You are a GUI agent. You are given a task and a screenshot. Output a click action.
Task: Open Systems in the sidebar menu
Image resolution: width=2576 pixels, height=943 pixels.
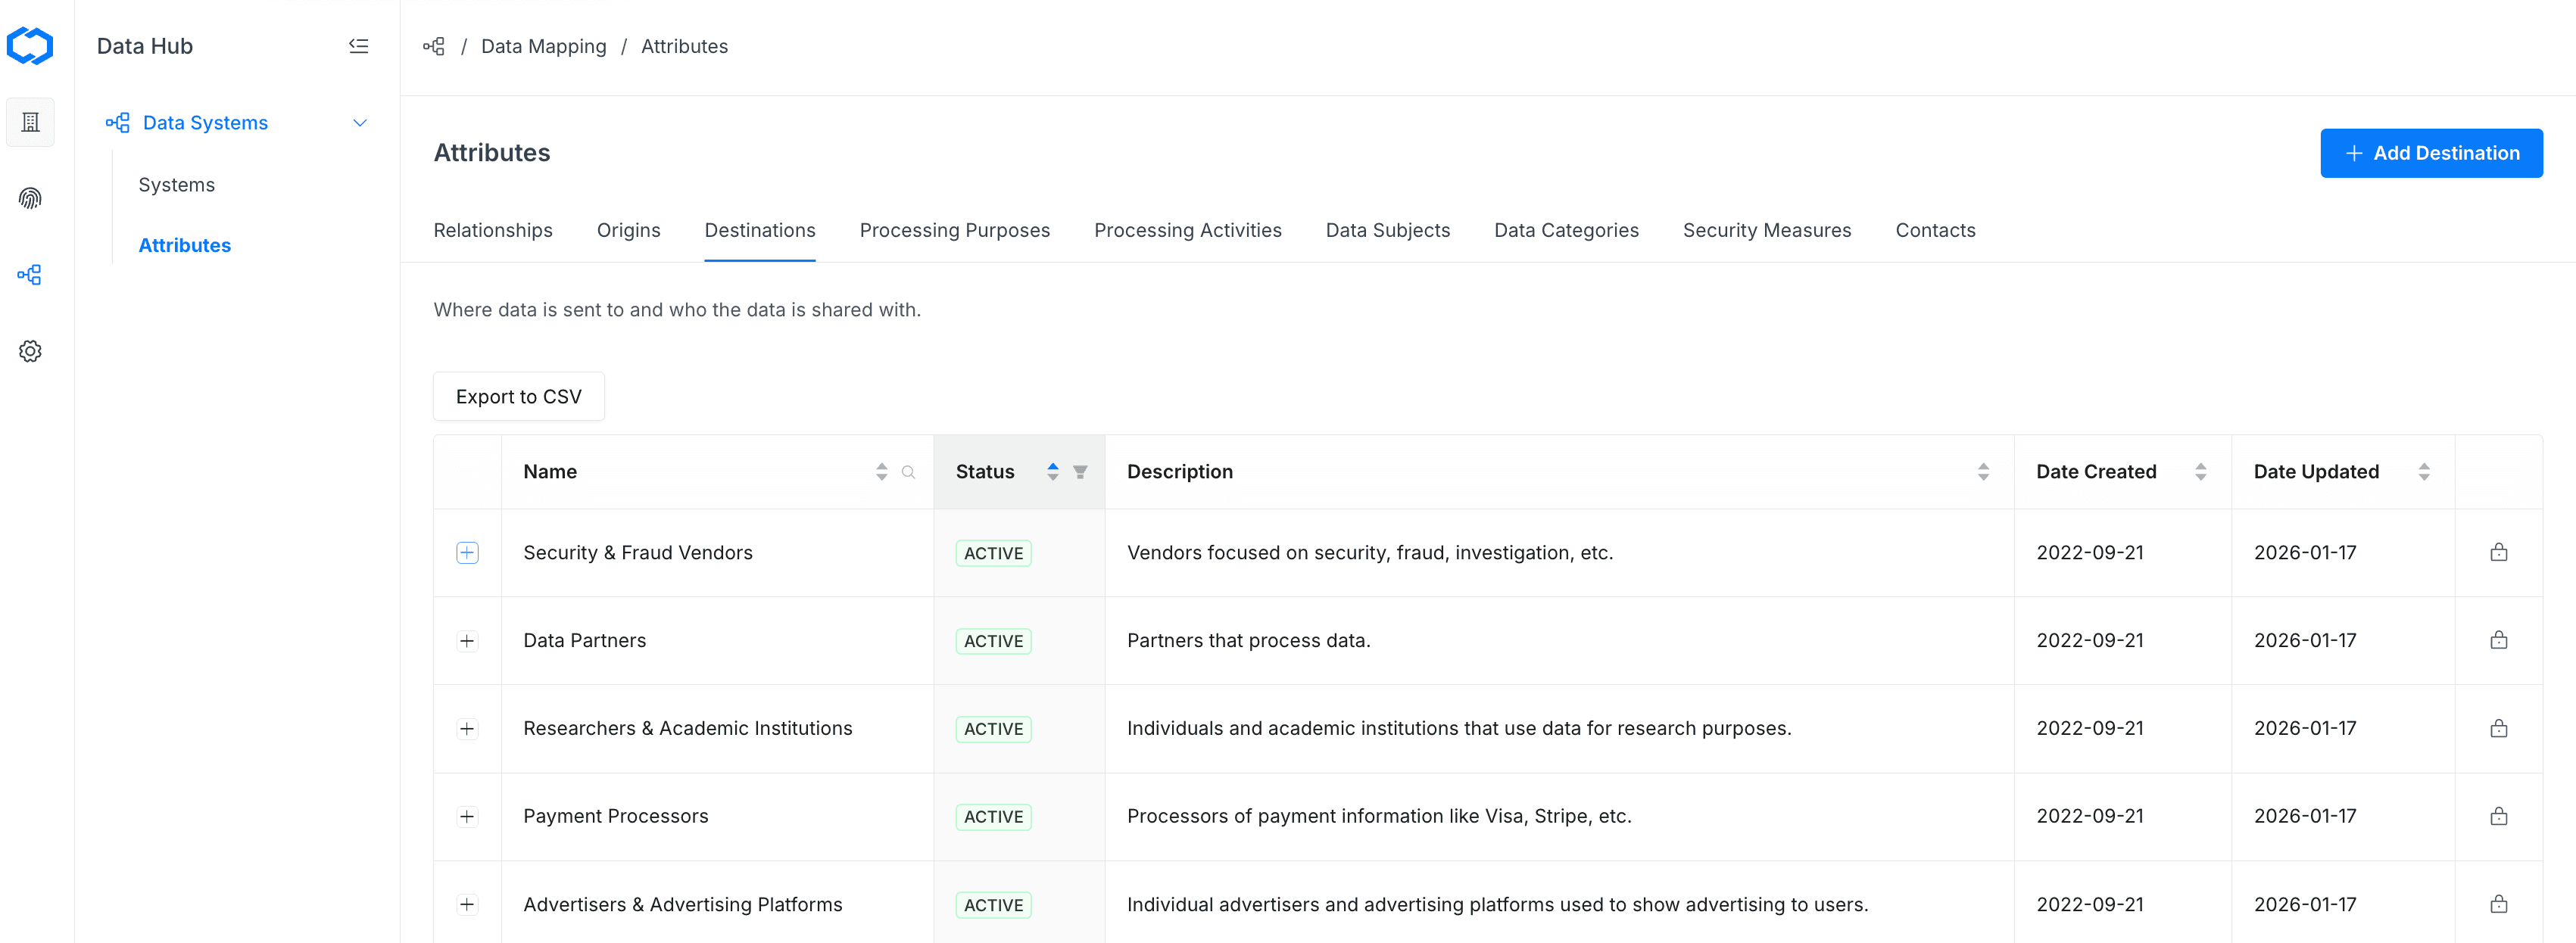pyautogui.click(x=177, y=185)
